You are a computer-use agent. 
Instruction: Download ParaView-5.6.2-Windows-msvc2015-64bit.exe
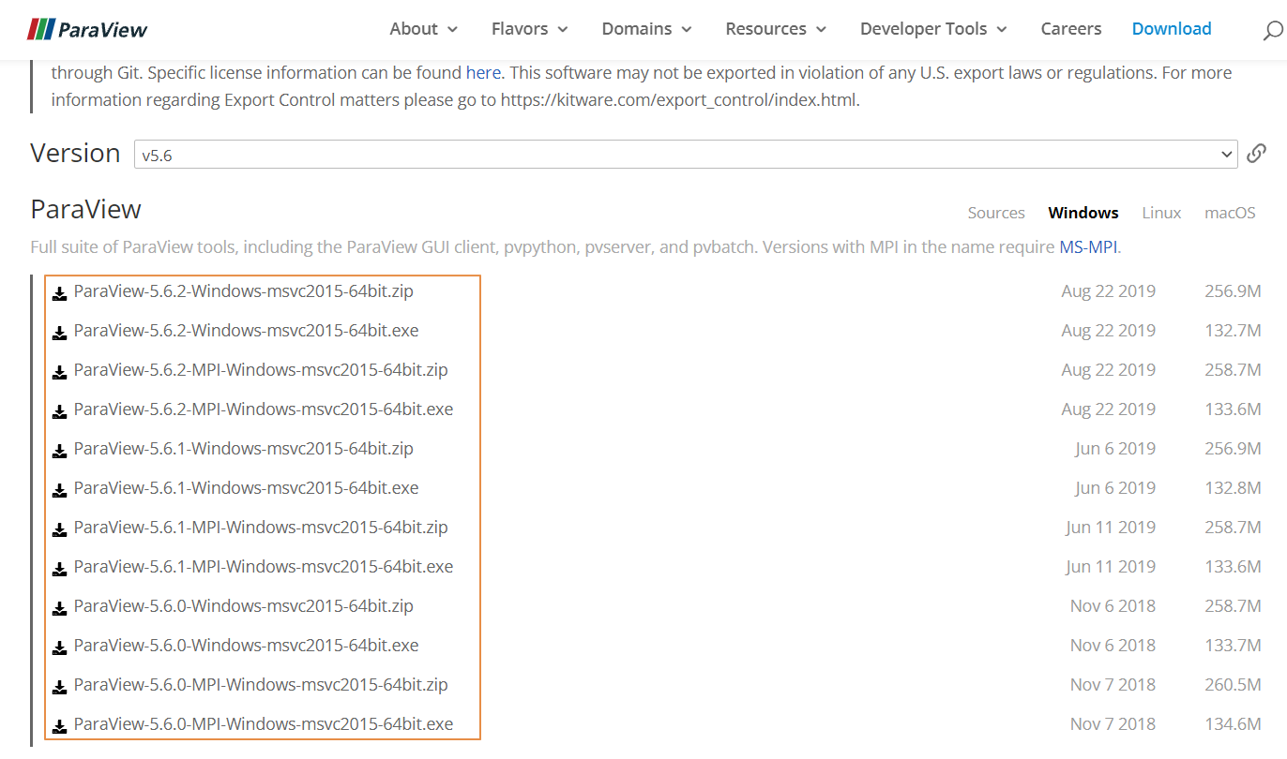pyautogui.click(x=246, y=331)
